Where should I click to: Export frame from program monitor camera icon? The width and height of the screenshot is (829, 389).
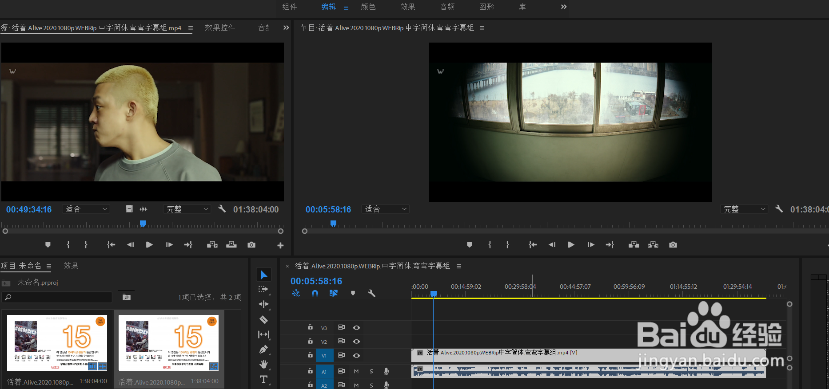tap(673, 245)
